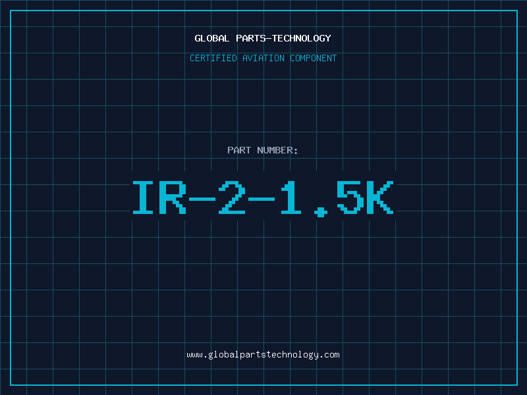Select the IR-2-1.5K part number
The width and height of the screenshot is (527, 395).
tap(263, 198)
